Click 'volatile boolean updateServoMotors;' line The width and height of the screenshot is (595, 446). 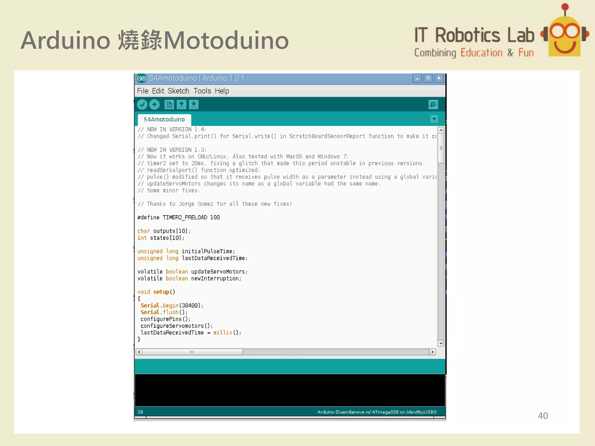click(192, 272)
